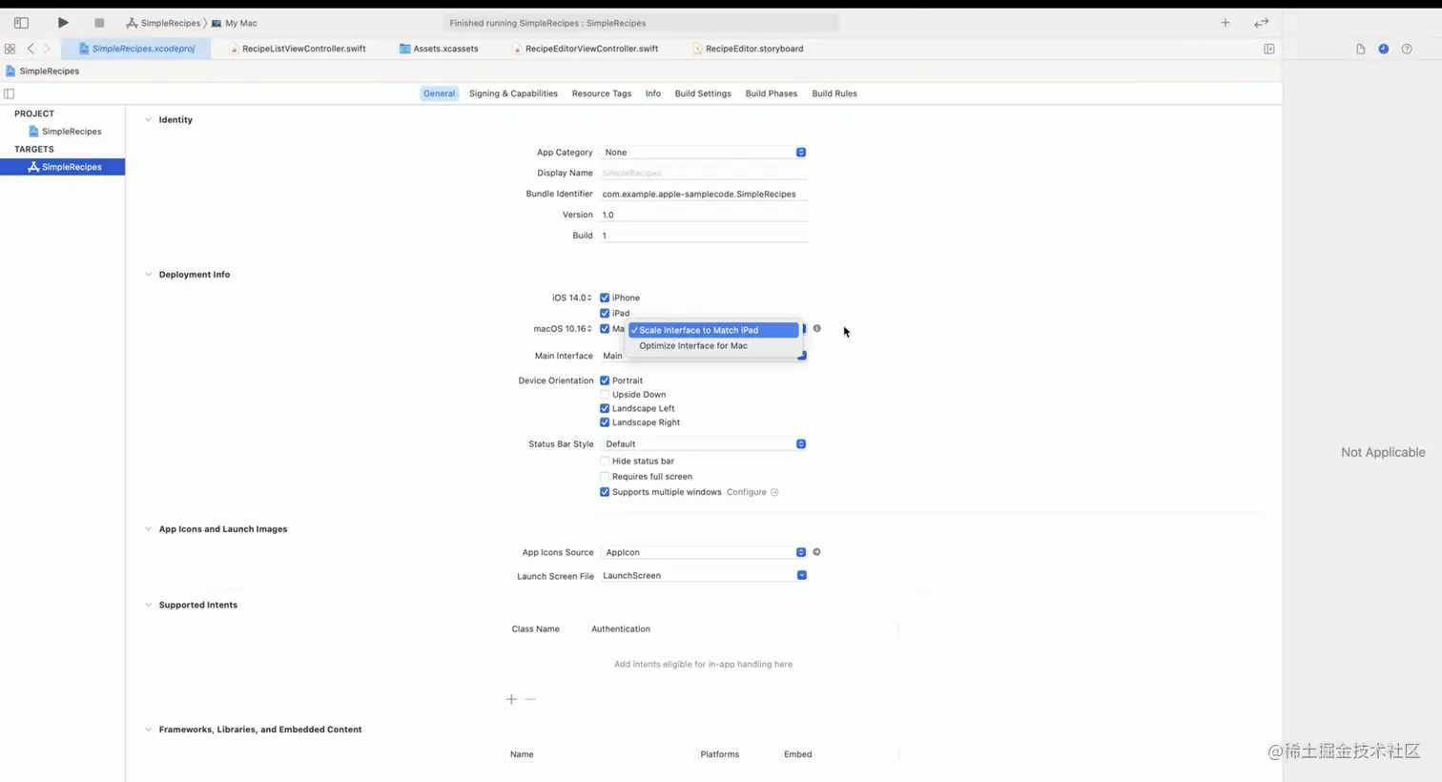Toggle the Mac deployment checkbox
The width and height of the screenshot is (1442, 782).
605,329
